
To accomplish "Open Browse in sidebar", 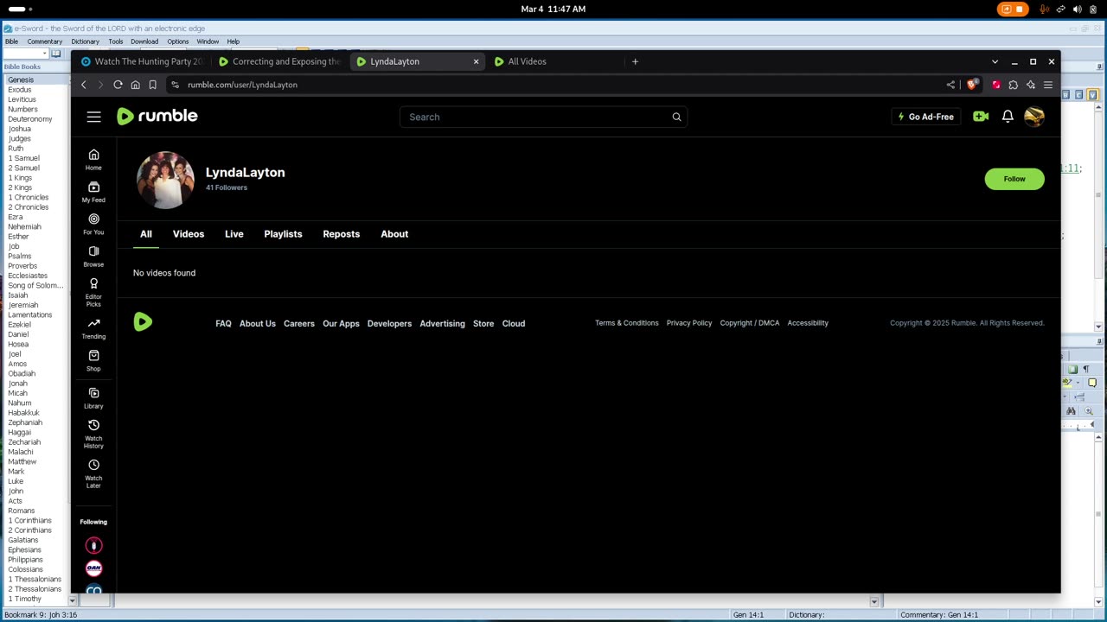I will coord(93,257).
